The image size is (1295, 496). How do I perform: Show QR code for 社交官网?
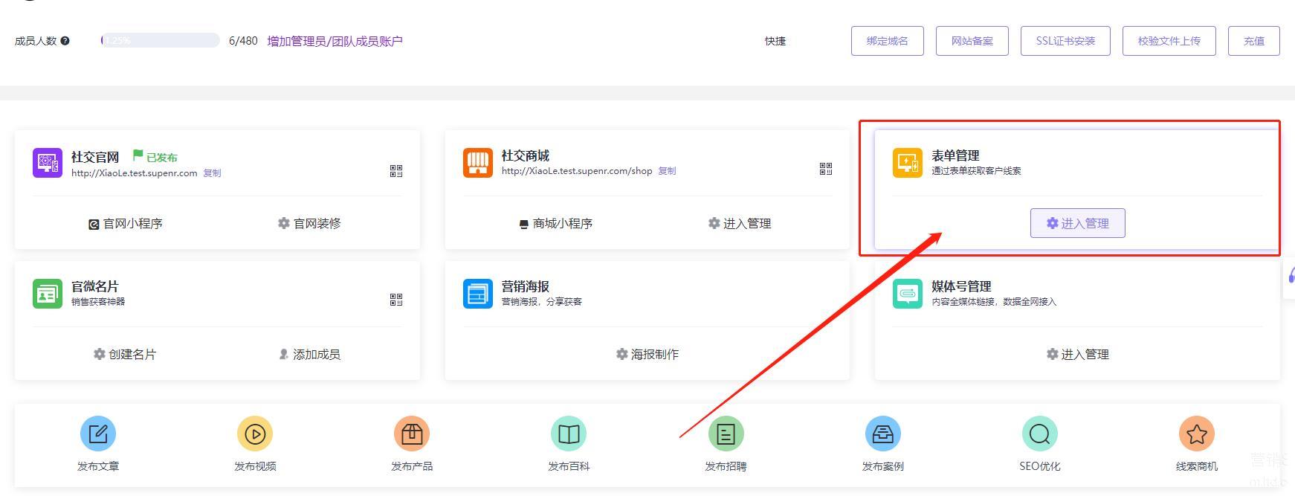(396, 171)
